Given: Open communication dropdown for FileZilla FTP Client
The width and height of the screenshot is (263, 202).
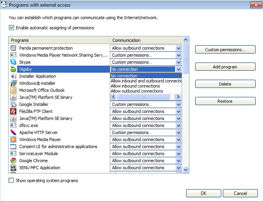Looking at the screenshot, I should [178, 111].
